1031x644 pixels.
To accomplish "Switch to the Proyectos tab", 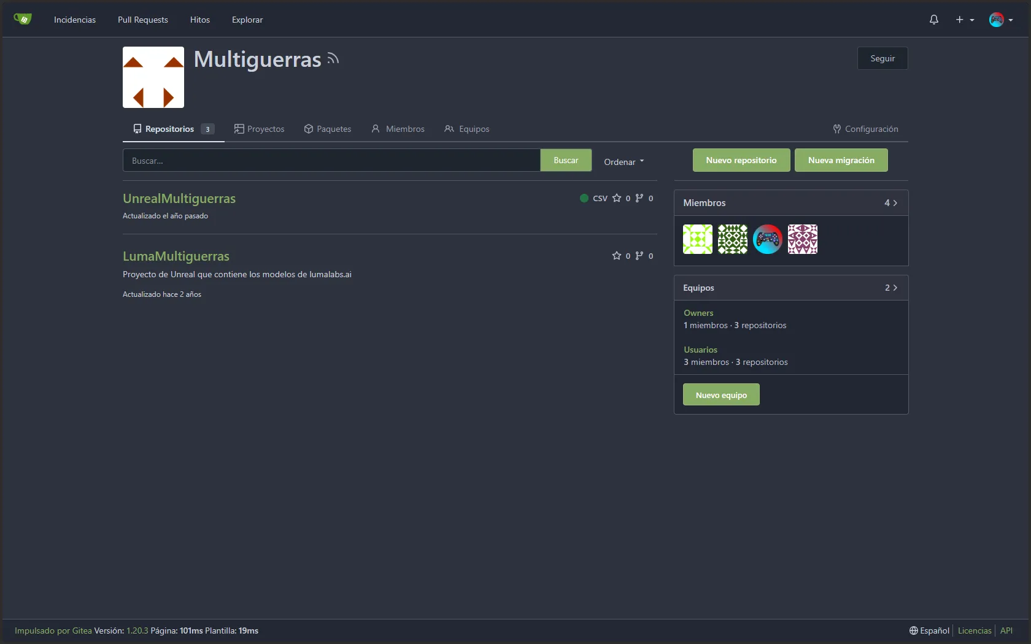I will [x=260, y=129].
